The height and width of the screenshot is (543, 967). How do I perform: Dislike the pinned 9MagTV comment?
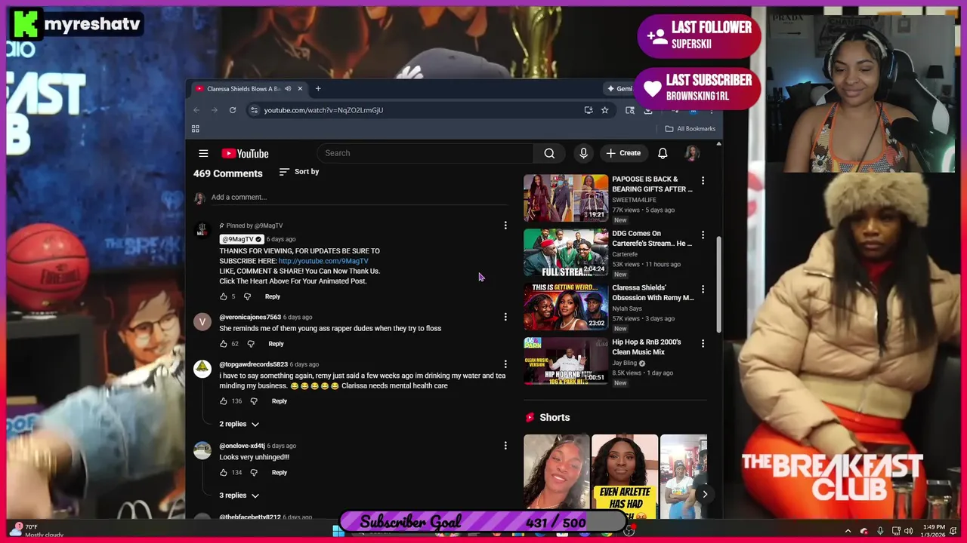[247, 296]
